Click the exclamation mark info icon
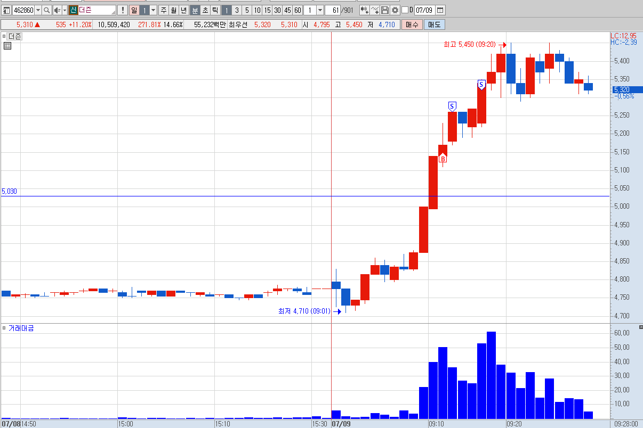This screenshot has width=643, height=428. 122,10
